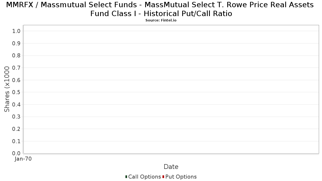Click the 0.3 y-axis tick label

[x=16, y=117]
